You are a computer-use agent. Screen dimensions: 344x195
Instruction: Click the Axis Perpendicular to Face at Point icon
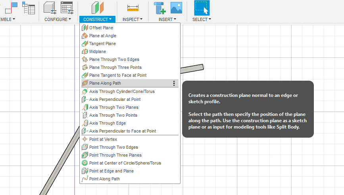coord(85,131)
